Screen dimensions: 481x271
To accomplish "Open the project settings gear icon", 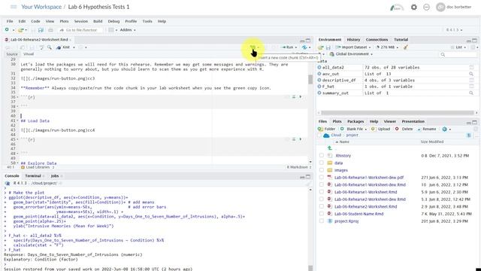I will click(x=414, y=7).
